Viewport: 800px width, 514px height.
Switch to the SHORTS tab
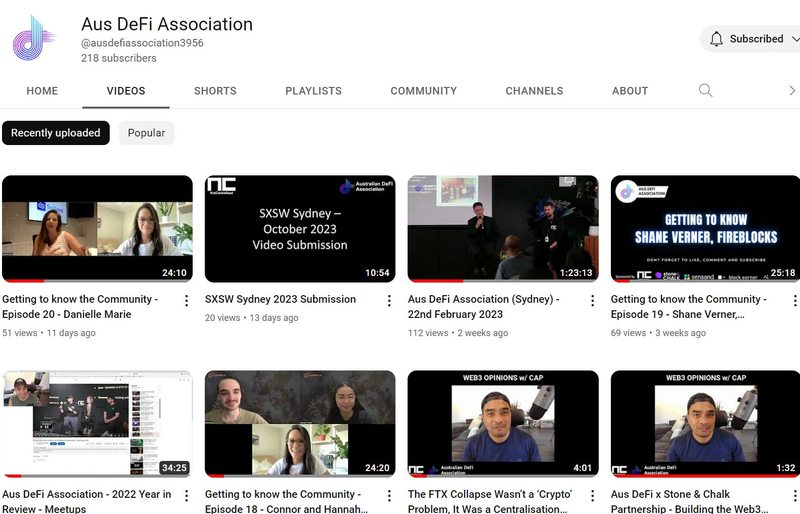click(x=215, y=91)
